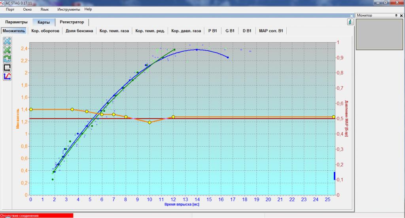Click the blue X icon beside the chart
This screenshot has width=405, height=218.
7,41
